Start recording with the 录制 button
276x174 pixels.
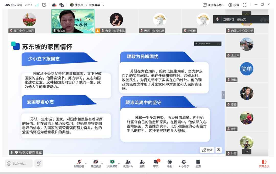point(169,163)
